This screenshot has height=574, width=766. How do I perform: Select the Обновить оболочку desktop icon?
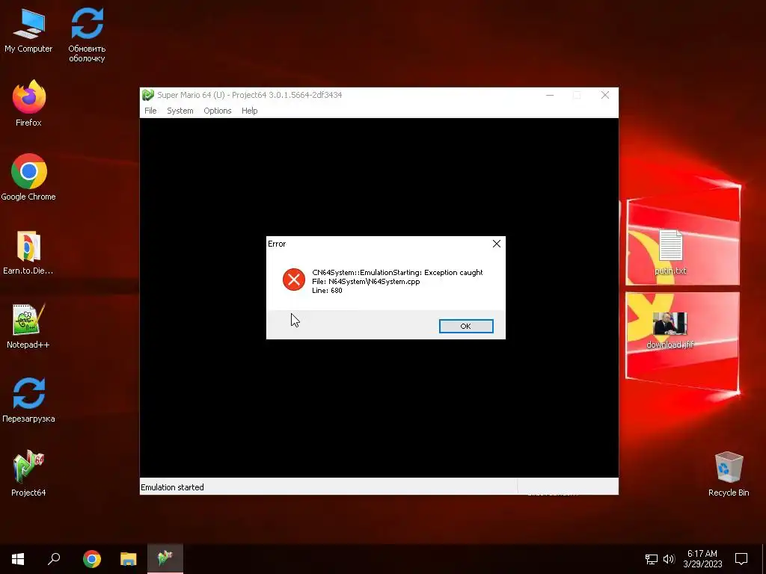[87, 34]
